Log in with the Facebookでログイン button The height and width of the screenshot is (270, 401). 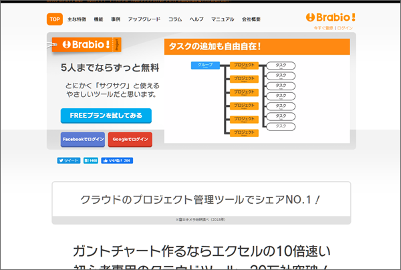coord(83,139)
